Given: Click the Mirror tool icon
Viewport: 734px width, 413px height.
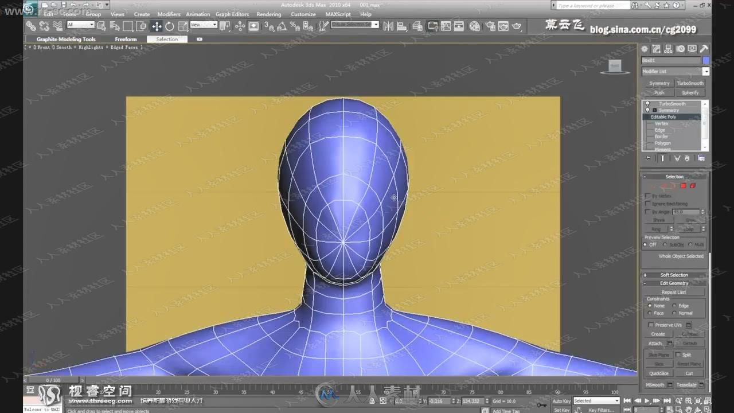Looking at the screenshot, I should [x=389, y=26].
